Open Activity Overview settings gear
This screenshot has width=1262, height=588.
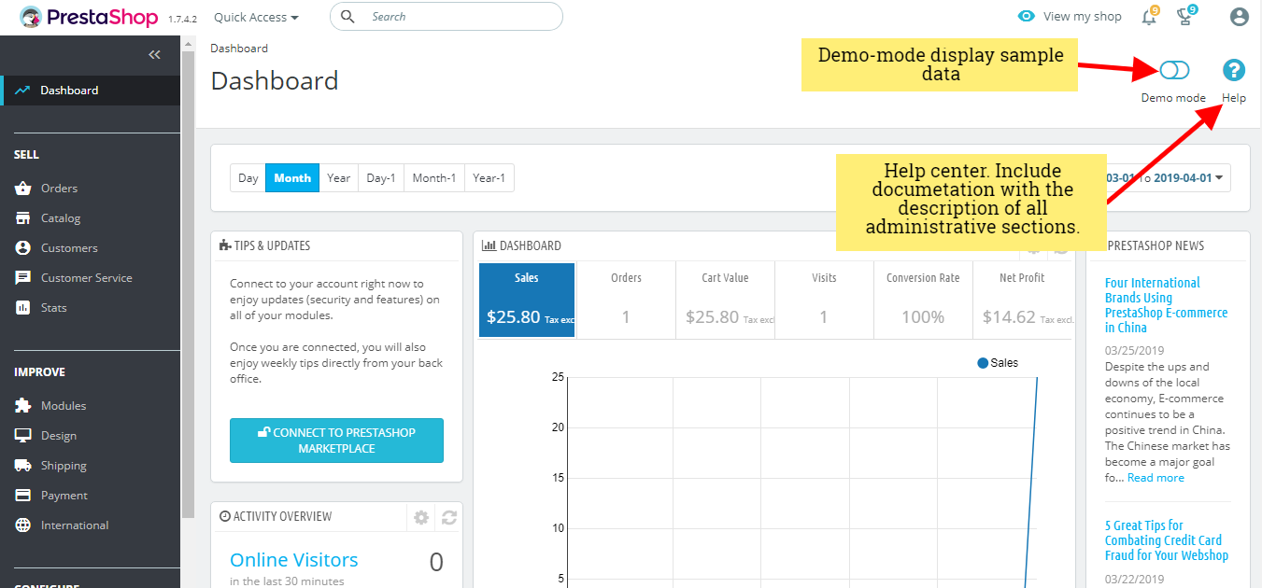coord(421,517)
